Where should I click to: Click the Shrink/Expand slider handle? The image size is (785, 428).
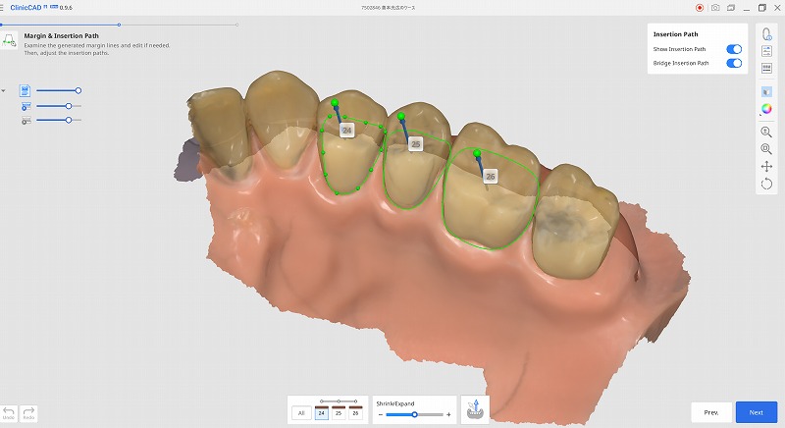pos(415,415)
